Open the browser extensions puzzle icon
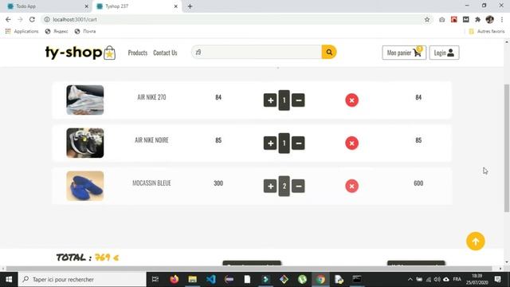 (477, 19)
